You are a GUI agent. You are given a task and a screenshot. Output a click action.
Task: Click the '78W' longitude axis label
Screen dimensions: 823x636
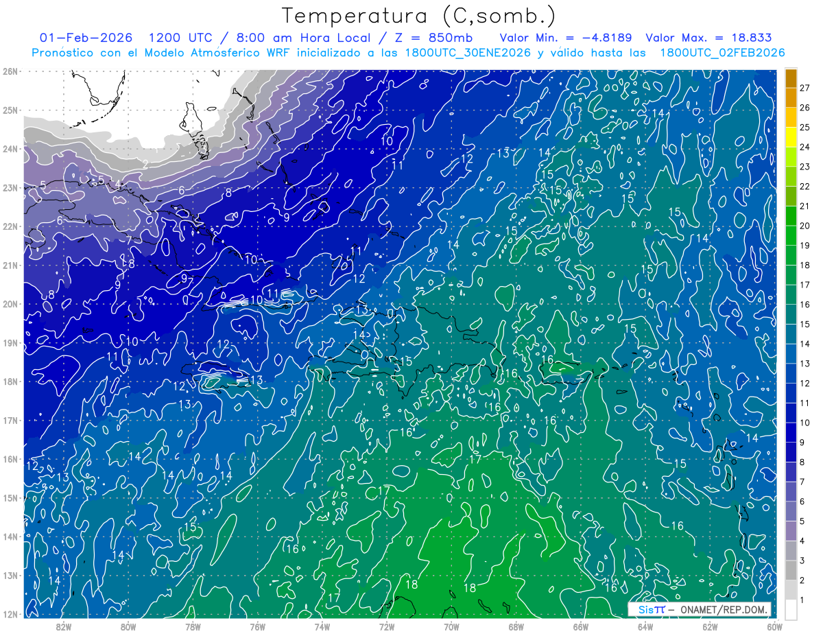(x=193, y=626)
